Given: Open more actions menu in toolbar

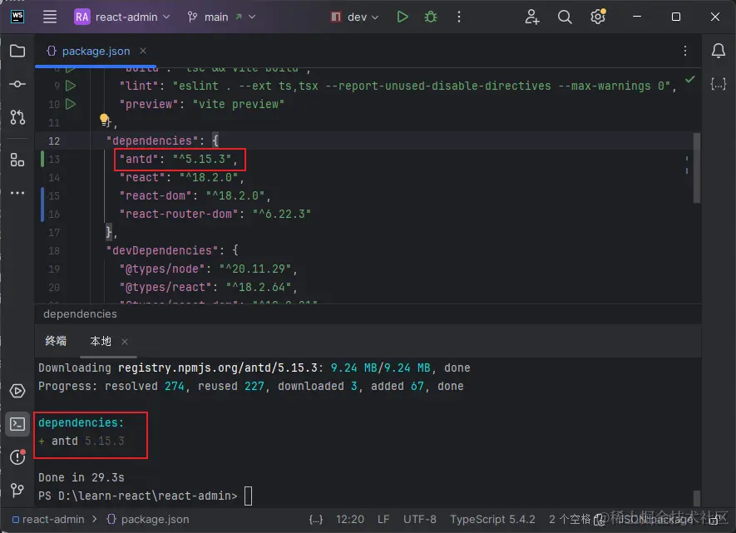Looking at the screenshot, I should (x=458, y=17).
